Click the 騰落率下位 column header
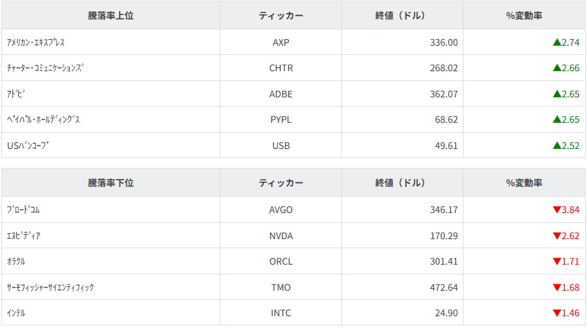587x328 pixels. 110,183
